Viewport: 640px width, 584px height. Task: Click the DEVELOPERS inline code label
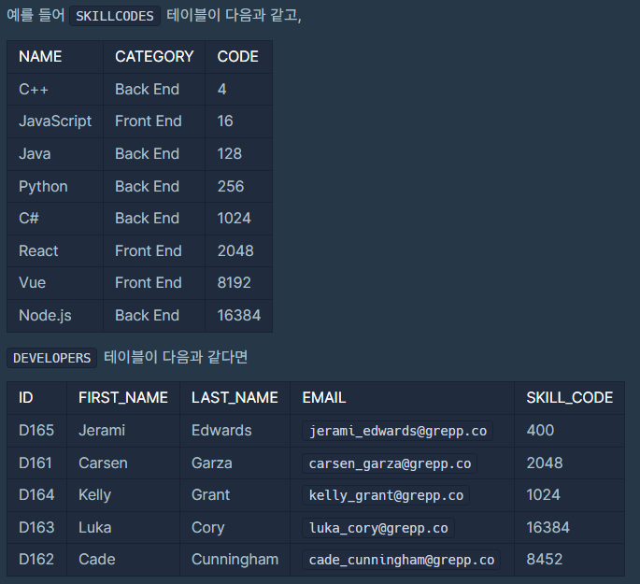point(51,358)
